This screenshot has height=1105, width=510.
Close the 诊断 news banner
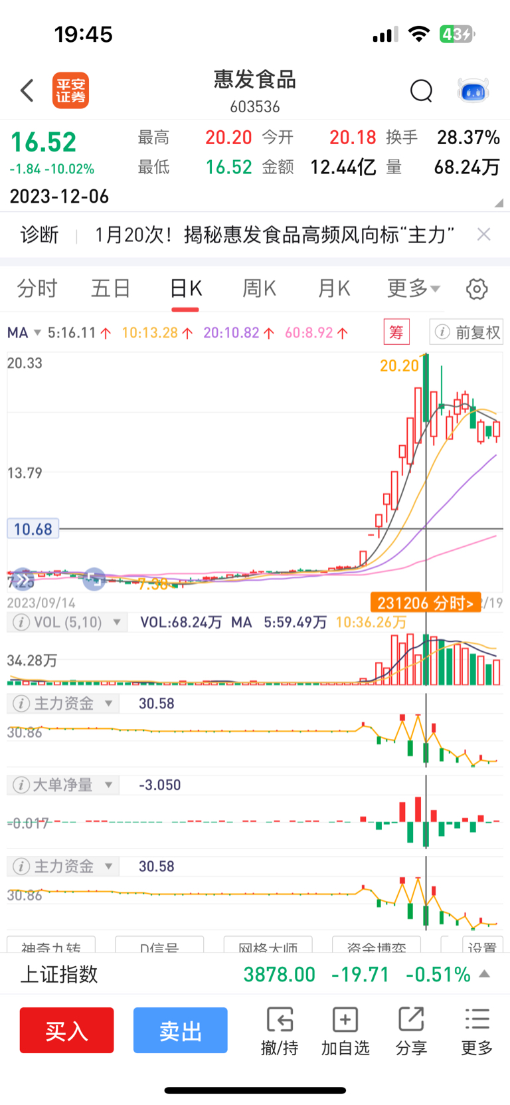point(484,234)
